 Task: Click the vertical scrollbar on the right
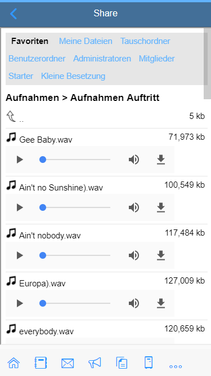click(207, 64)
